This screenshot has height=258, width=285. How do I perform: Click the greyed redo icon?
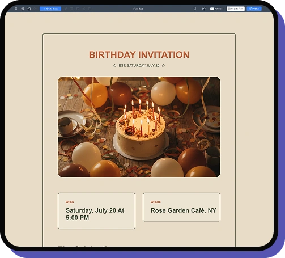[x=35, y=9]
